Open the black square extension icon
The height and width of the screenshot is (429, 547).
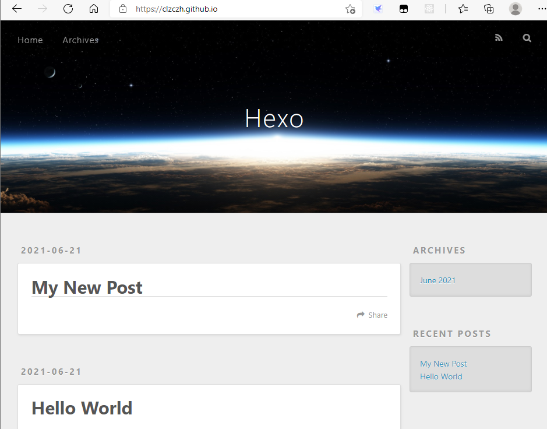click(404, 9)
